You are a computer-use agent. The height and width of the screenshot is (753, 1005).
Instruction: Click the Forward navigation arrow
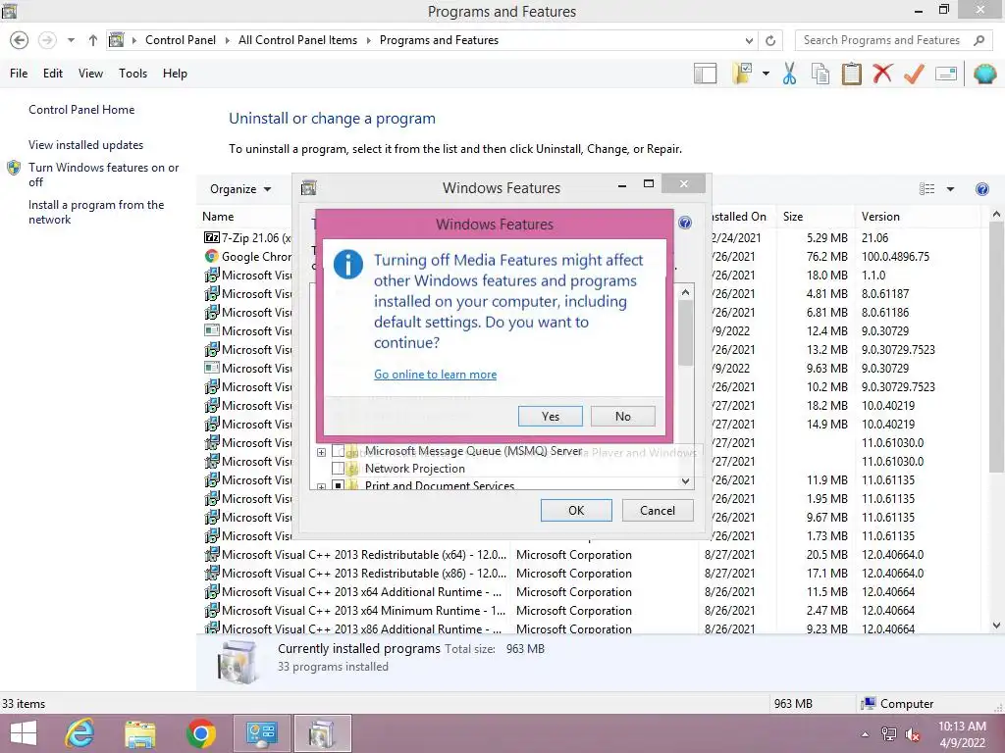47,40
